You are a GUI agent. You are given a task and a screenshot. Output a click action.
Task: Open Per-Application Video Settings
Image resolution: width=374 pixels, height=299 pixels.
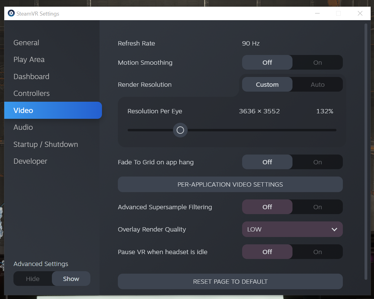point(230,184)
